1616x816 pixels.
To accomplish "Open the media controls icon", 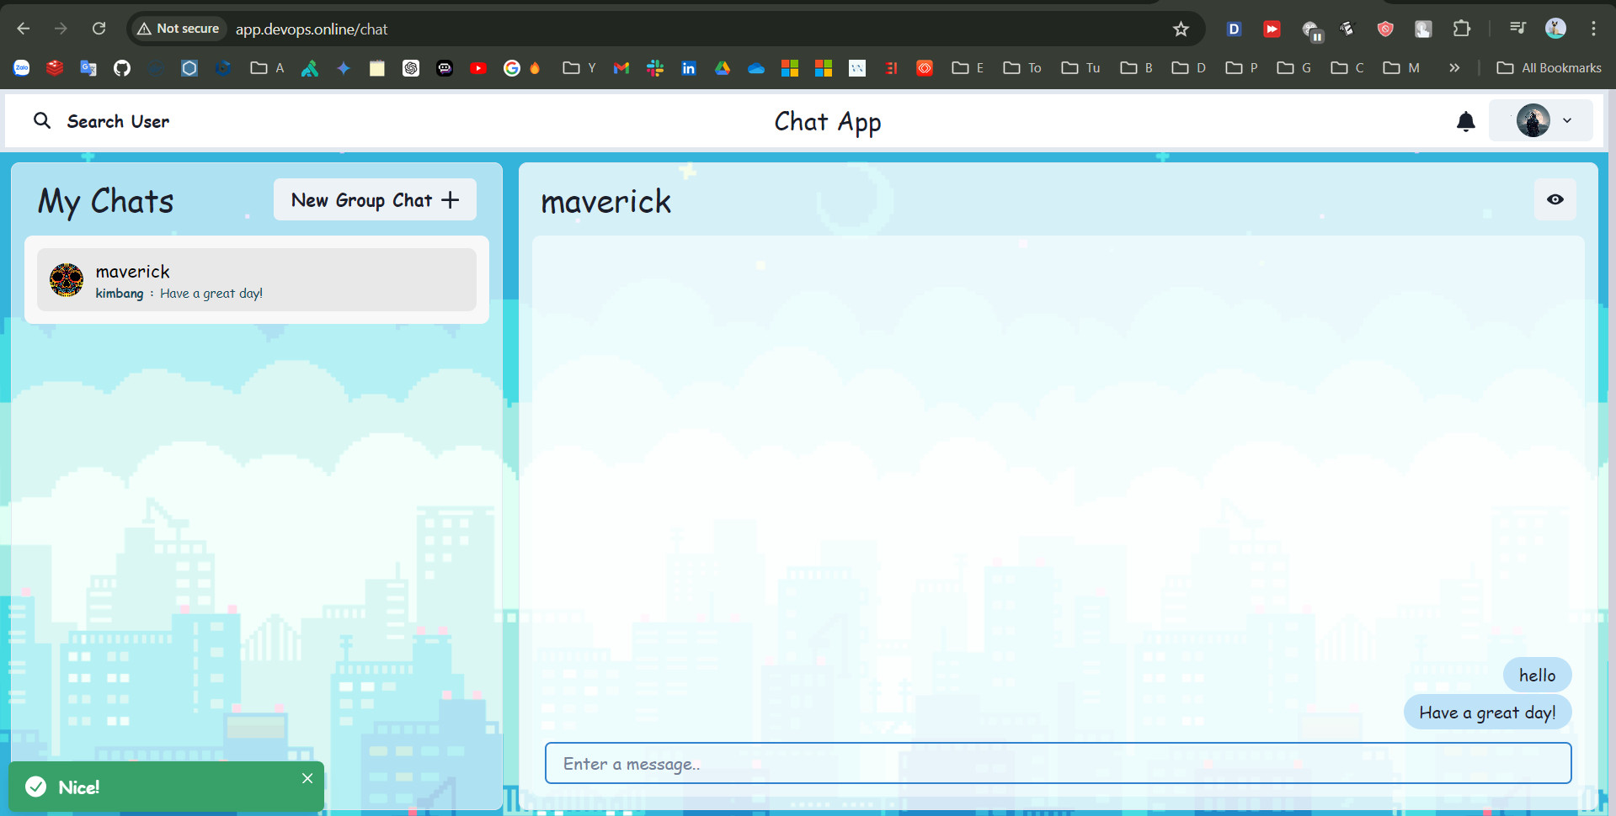I will pyautogui.click(x=1517, y=29).
